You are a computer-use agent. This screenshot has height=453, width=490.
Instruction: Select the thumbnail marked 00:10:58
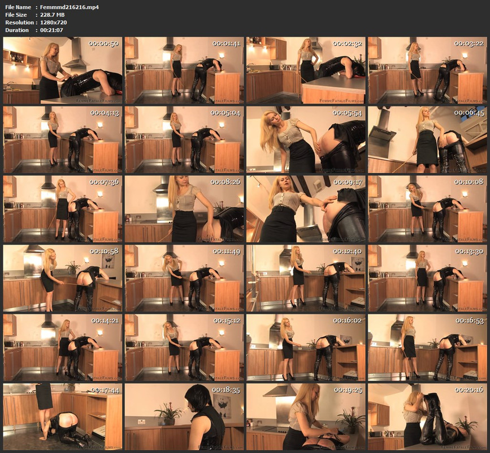tap(63, 278)
